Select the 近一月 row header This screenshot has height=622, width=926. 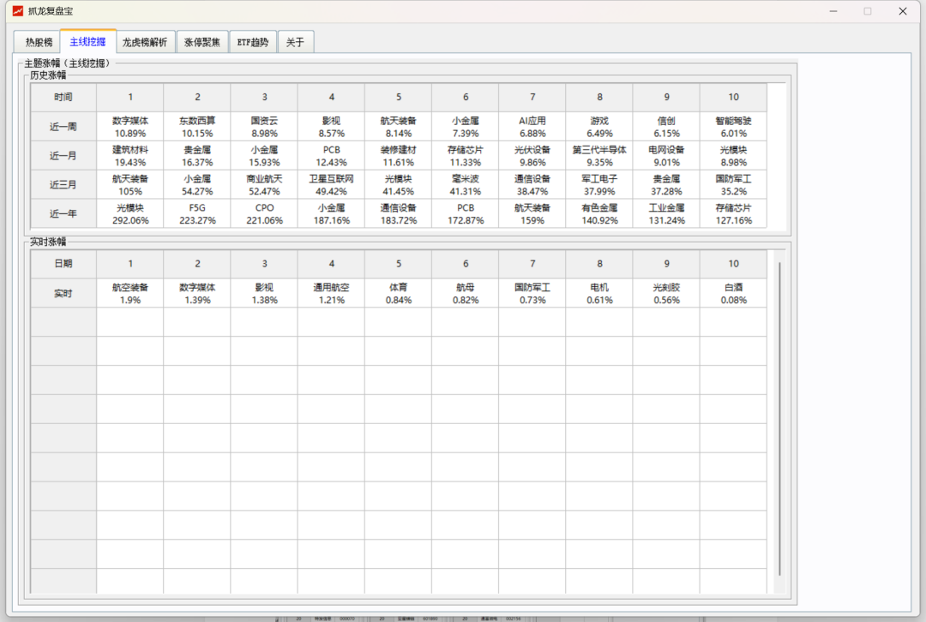click(x=63, y=156)
